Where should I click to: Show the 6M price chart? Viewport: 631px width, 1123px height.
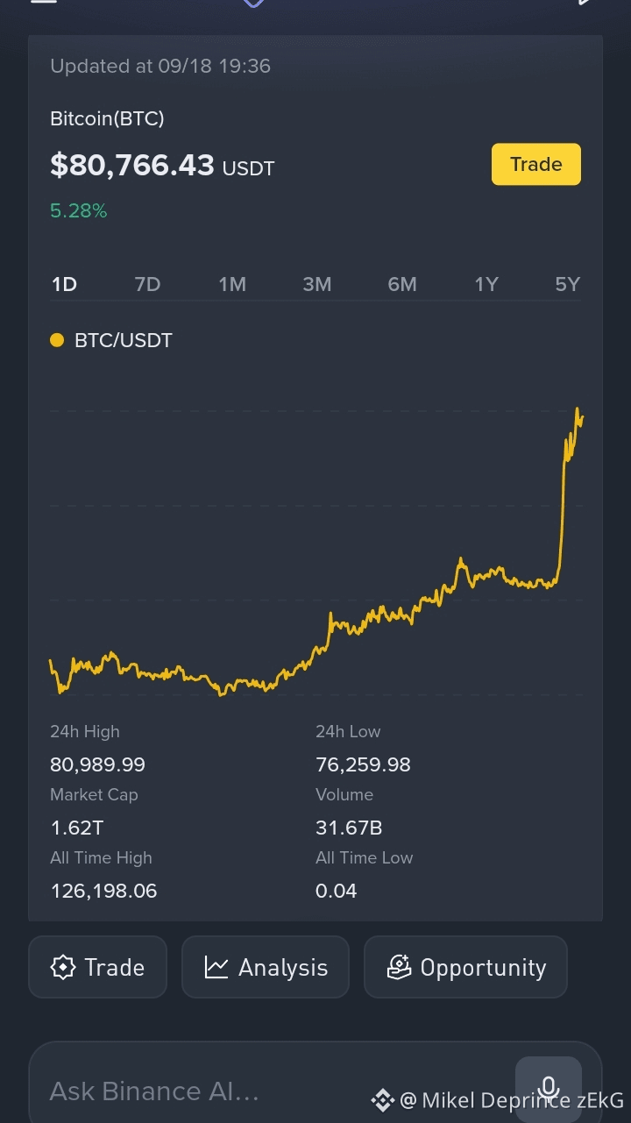click(402, 284)
